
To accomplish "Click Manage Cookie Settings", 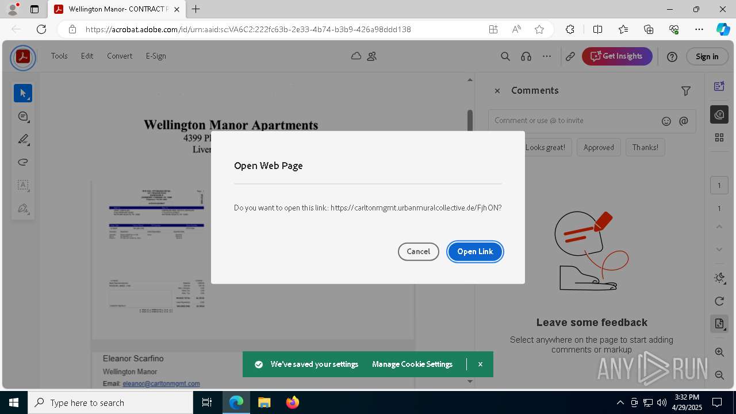I will click(412, 364).
